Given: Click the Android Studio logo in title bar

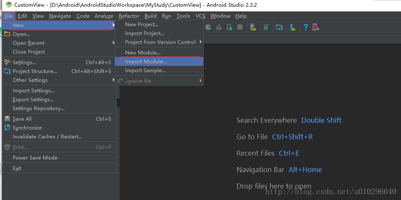Looking at the screenshot, I should [x=9, y=5].
